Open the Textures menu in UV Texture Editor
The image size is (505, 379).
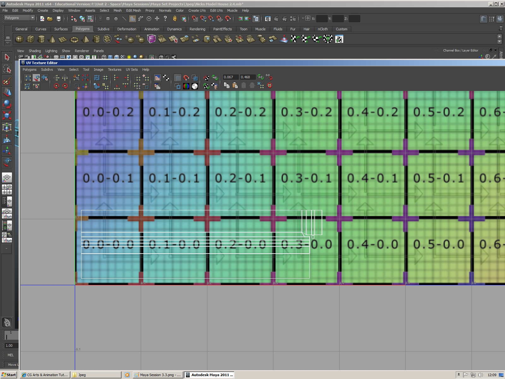115,69
